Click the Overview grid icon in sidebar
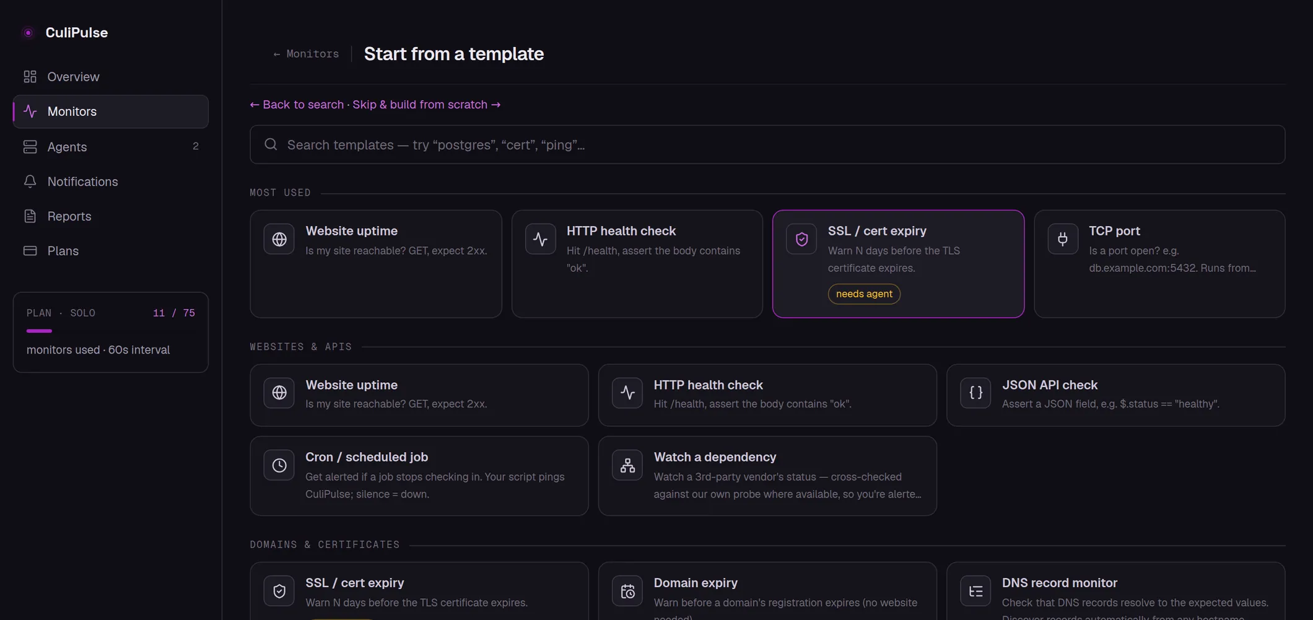This screenshot has width=1313, height=620. pyautogui.click(x=30, y=77)
